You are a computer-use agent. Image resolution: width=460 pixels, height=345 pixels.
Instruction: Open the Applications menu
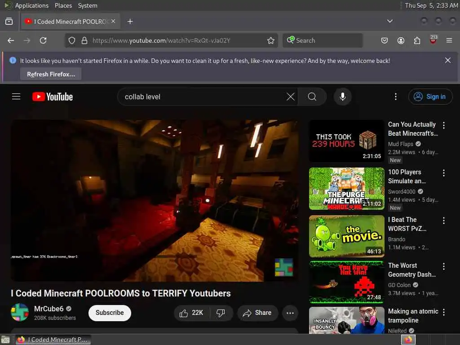32,5
